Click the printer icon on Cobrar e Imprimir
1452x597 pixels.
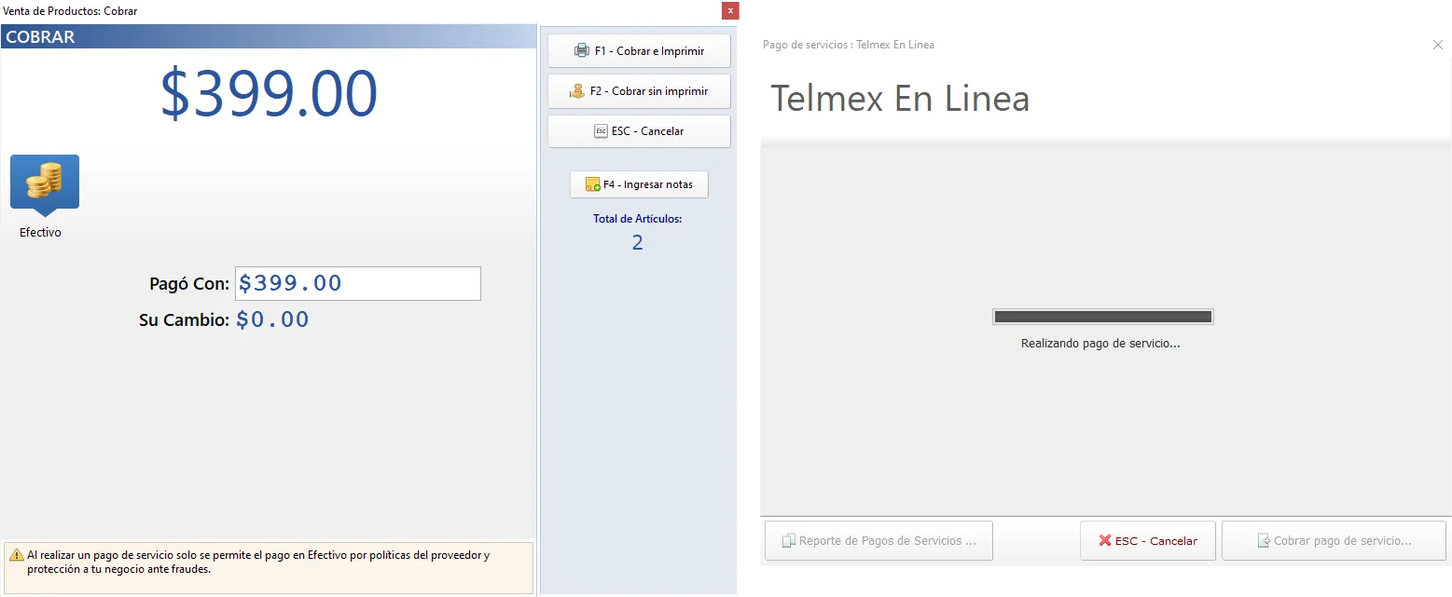(581, 50)
